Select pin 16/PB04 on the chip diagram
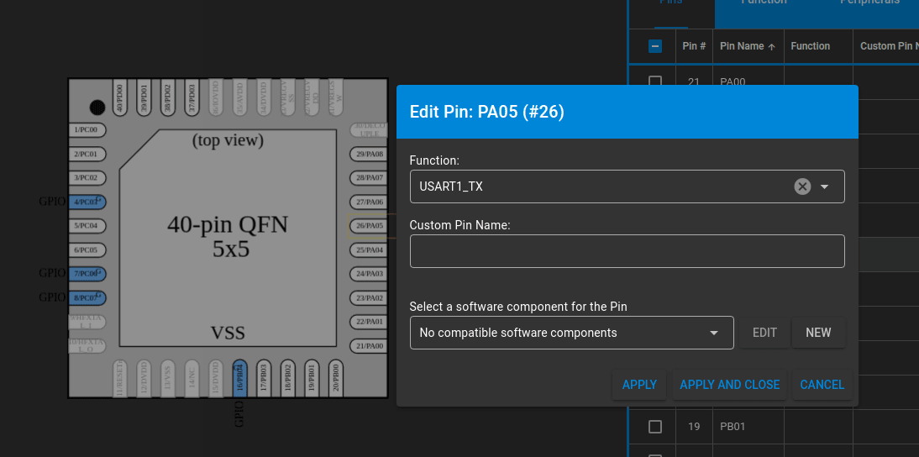 (239, 378)
